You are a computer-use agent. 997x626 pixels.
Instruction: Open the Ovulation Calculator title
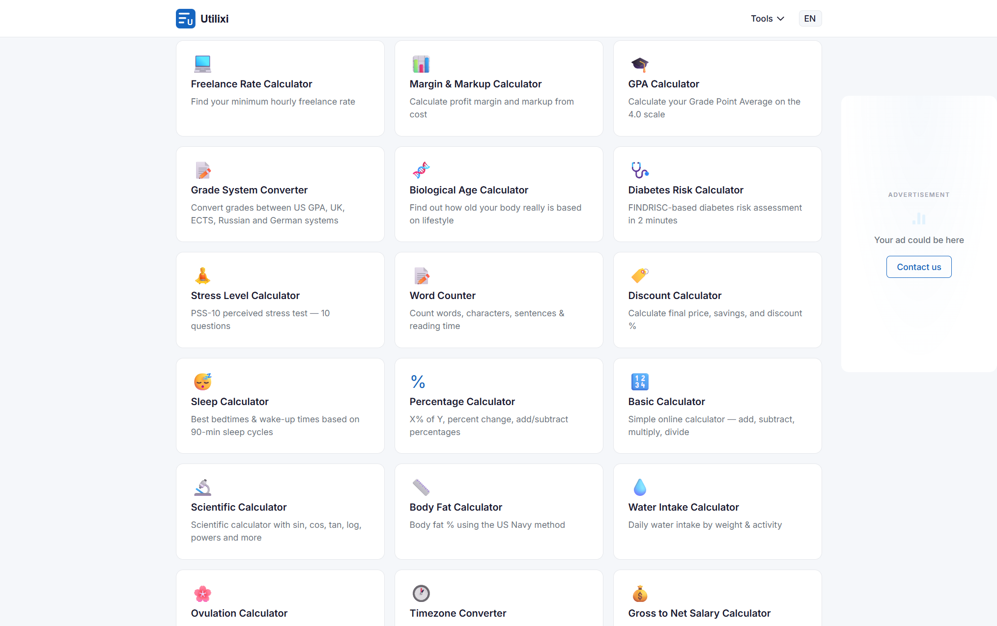[x=239, y=613]
